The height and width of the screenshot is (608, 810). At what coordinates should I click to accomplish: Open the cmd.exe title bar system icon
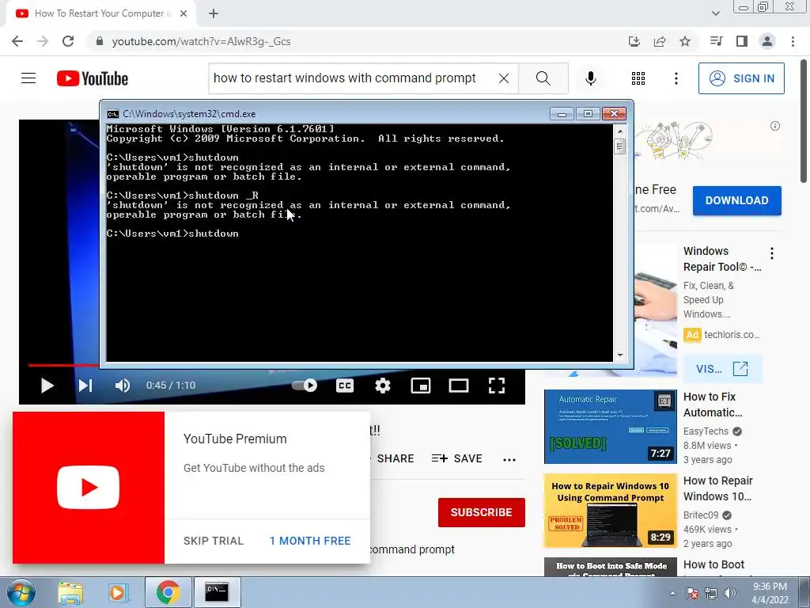[112, 114]
